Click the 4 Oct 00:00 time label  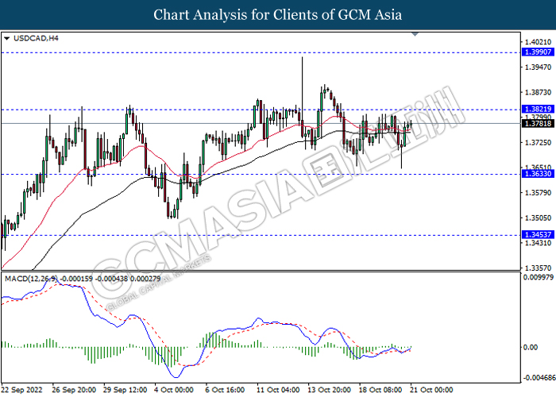174,390
